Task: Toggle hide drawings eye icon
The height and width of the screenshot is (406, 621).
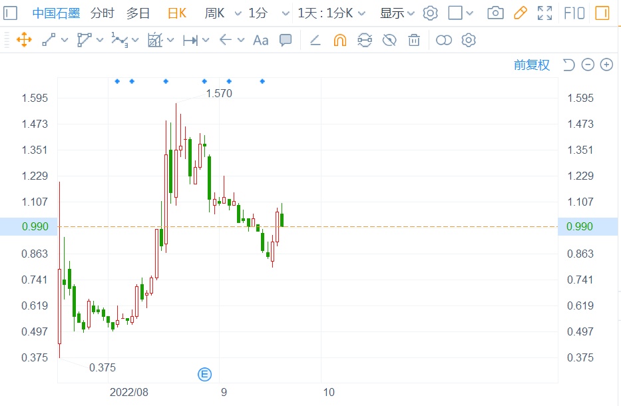Action: [x=389, y=40]
